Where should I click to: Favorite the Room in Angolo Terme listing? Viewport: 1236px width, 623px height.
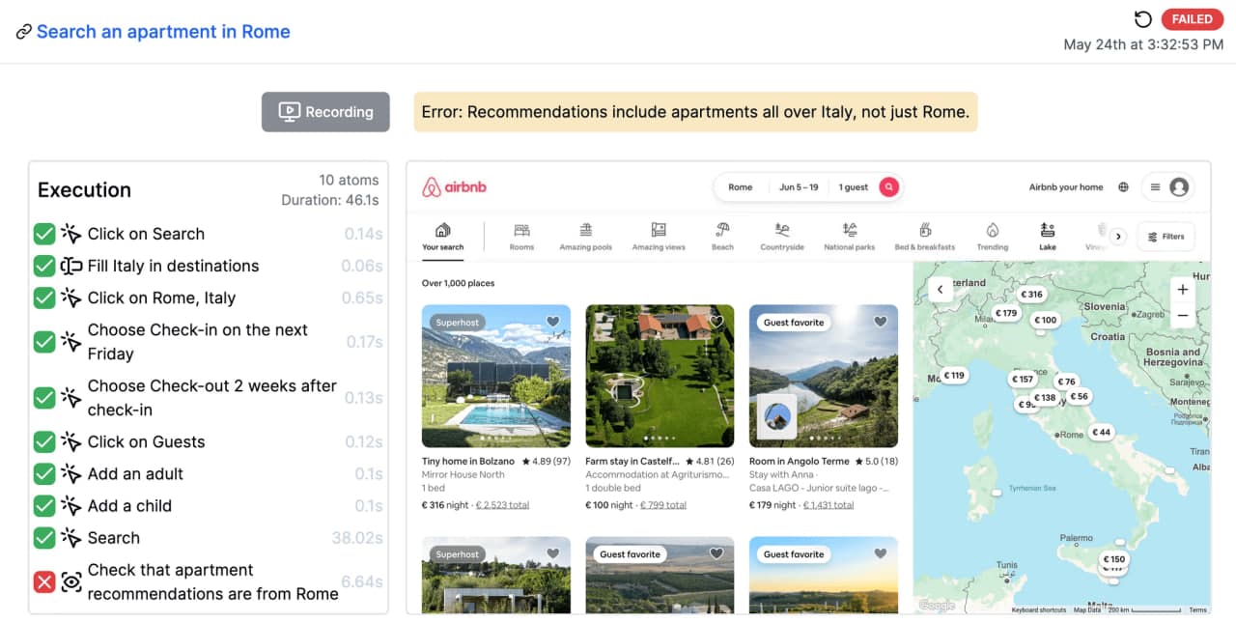(x=881, y=322)
